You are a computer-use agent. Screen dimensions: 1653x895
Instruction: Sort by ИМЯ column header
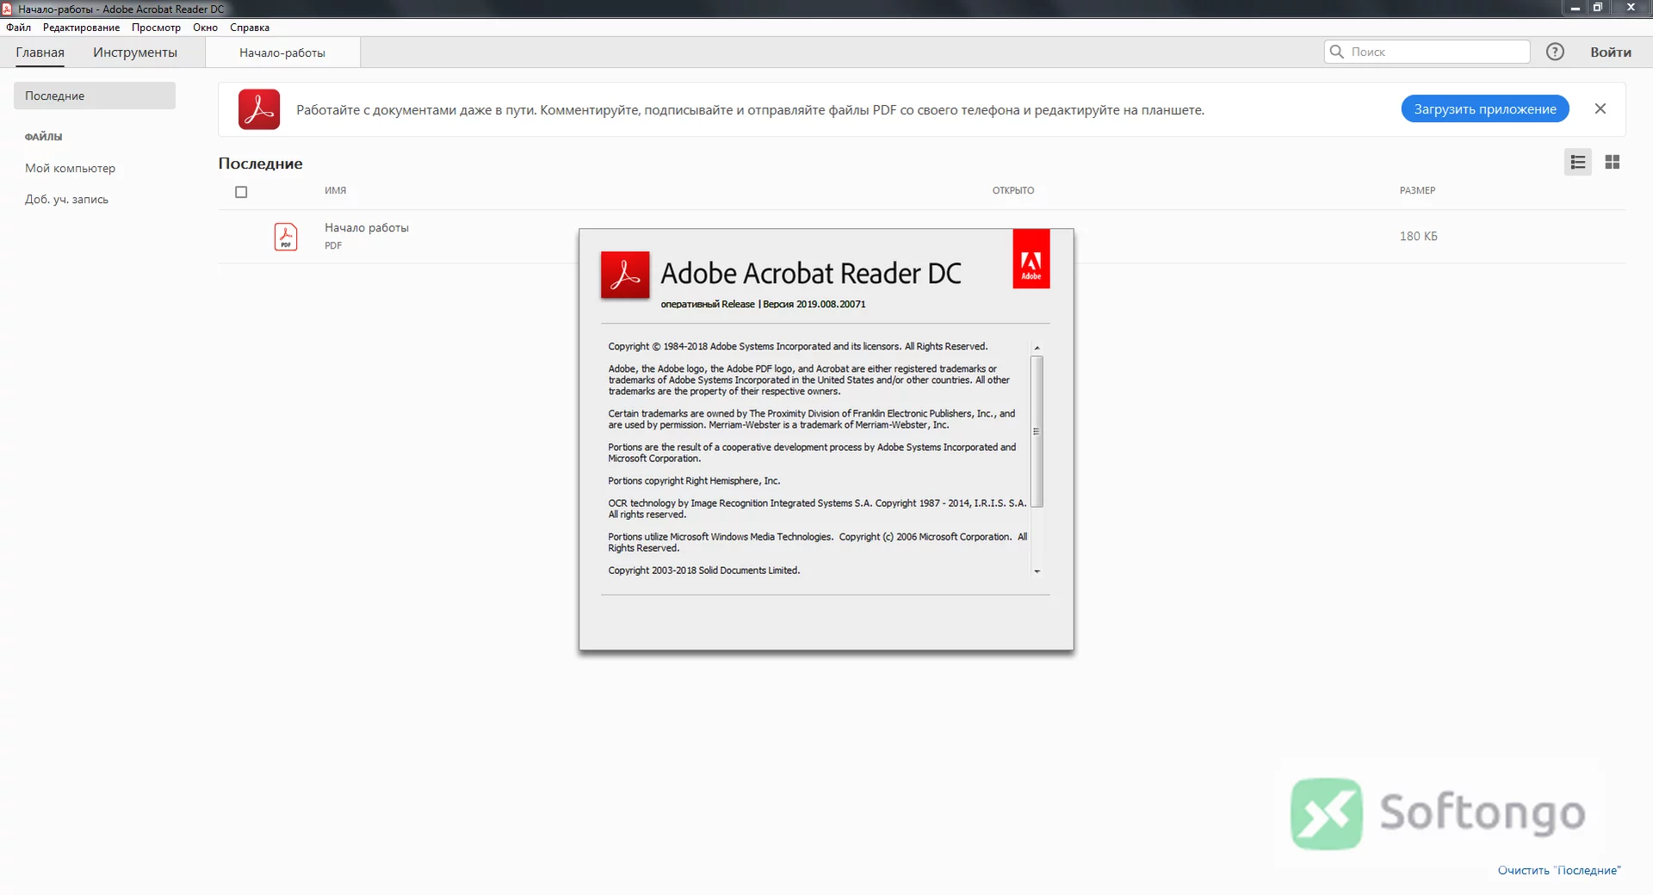pyautogui.click(x=336, y=190)
